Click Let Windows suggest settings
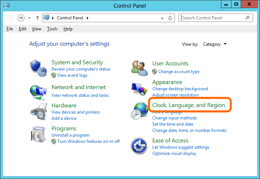This screenshot has width=260, height=179. pyautogui.click(x=181, y=147)
